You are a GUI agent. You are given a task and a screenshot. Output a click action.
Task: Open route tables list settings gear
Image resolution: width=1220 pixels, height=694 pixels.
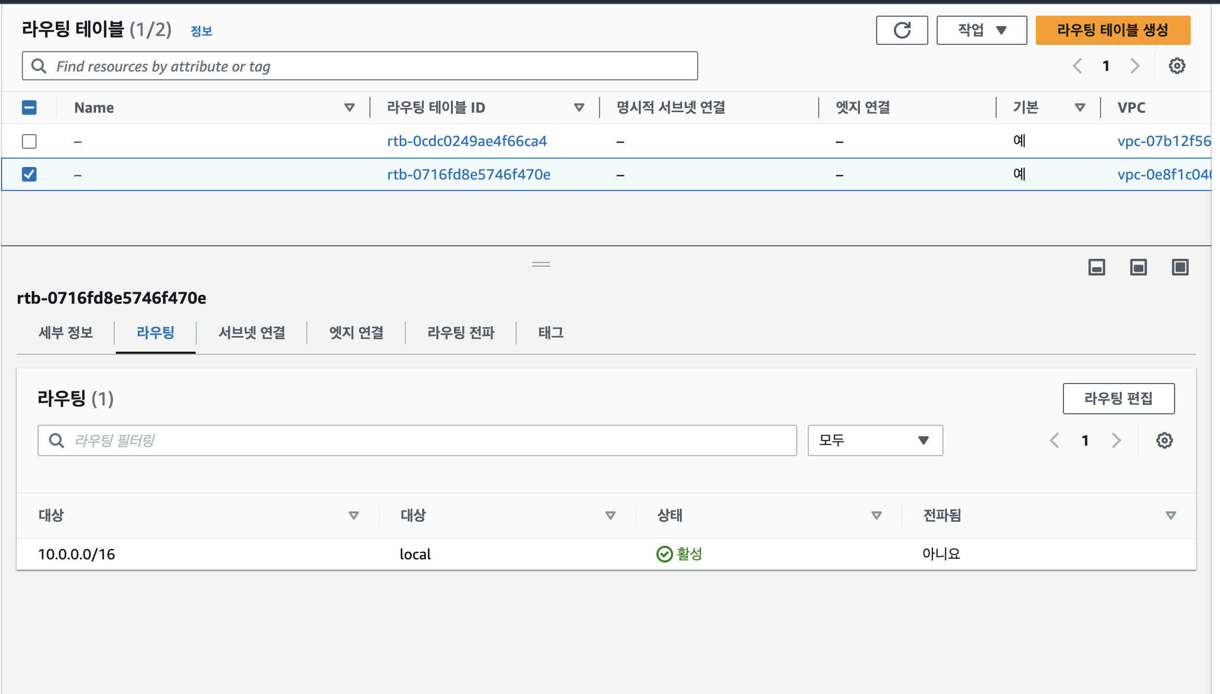pos(1177,66)
